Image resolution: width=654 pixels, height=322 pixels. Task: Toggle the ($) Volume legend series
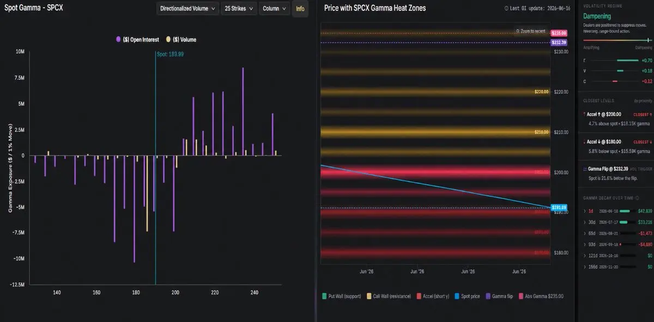coord(181,40)
